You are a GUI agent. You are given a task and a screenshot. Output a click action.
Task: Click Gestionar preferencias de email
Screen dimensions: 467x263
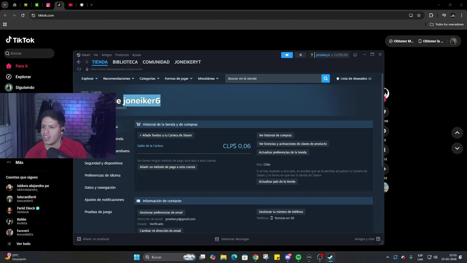161,212
